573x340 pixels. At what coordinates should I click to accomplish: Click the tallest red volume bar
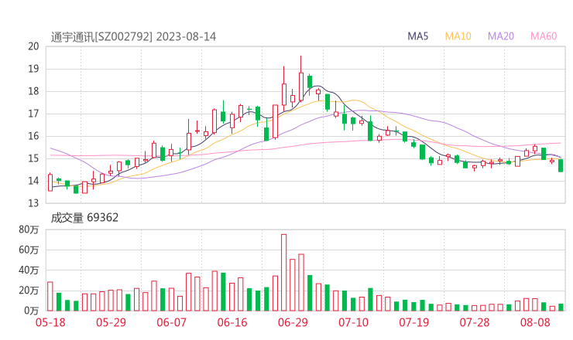pos(283,272)
